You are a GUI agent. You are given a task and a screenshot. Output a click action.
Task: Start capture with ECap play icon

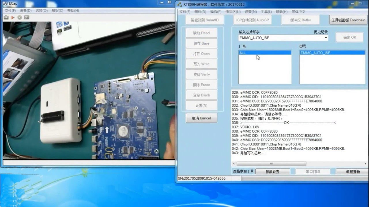coord(13,18)
